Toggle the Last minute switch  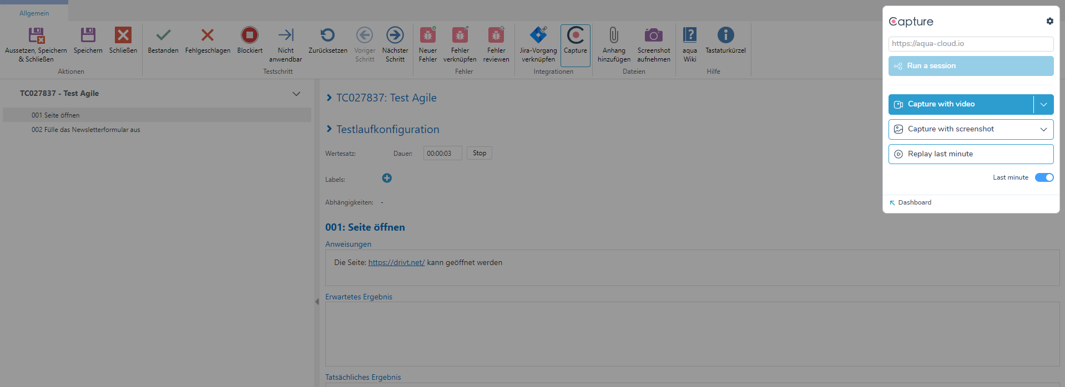[1044, 177]
